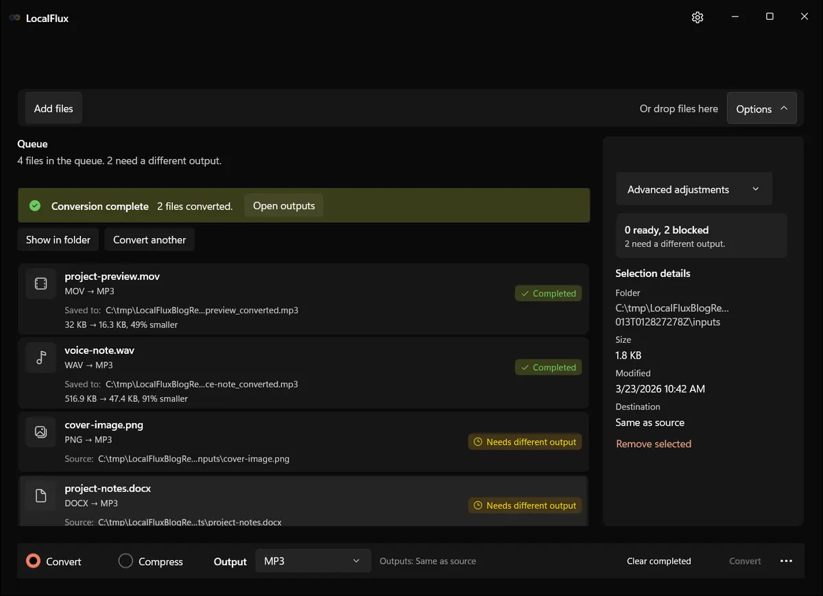Click the dimmed Convert button at bottom right

click(x=745, y=561)
